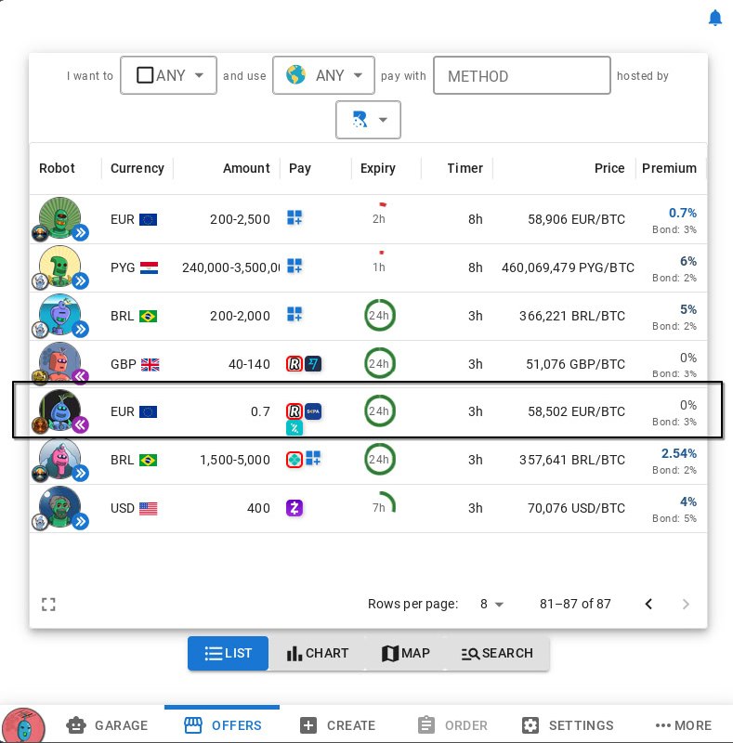The height and width of the screenshot is (743, 733).
Task: Click the payment METHOD input field
Action: click(521, 75)
